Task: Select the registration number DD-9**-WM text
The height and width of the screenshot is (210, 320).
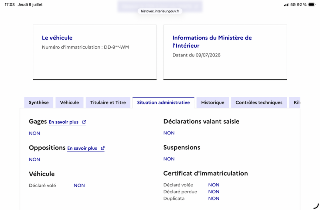Action: (x=116, y=47)
